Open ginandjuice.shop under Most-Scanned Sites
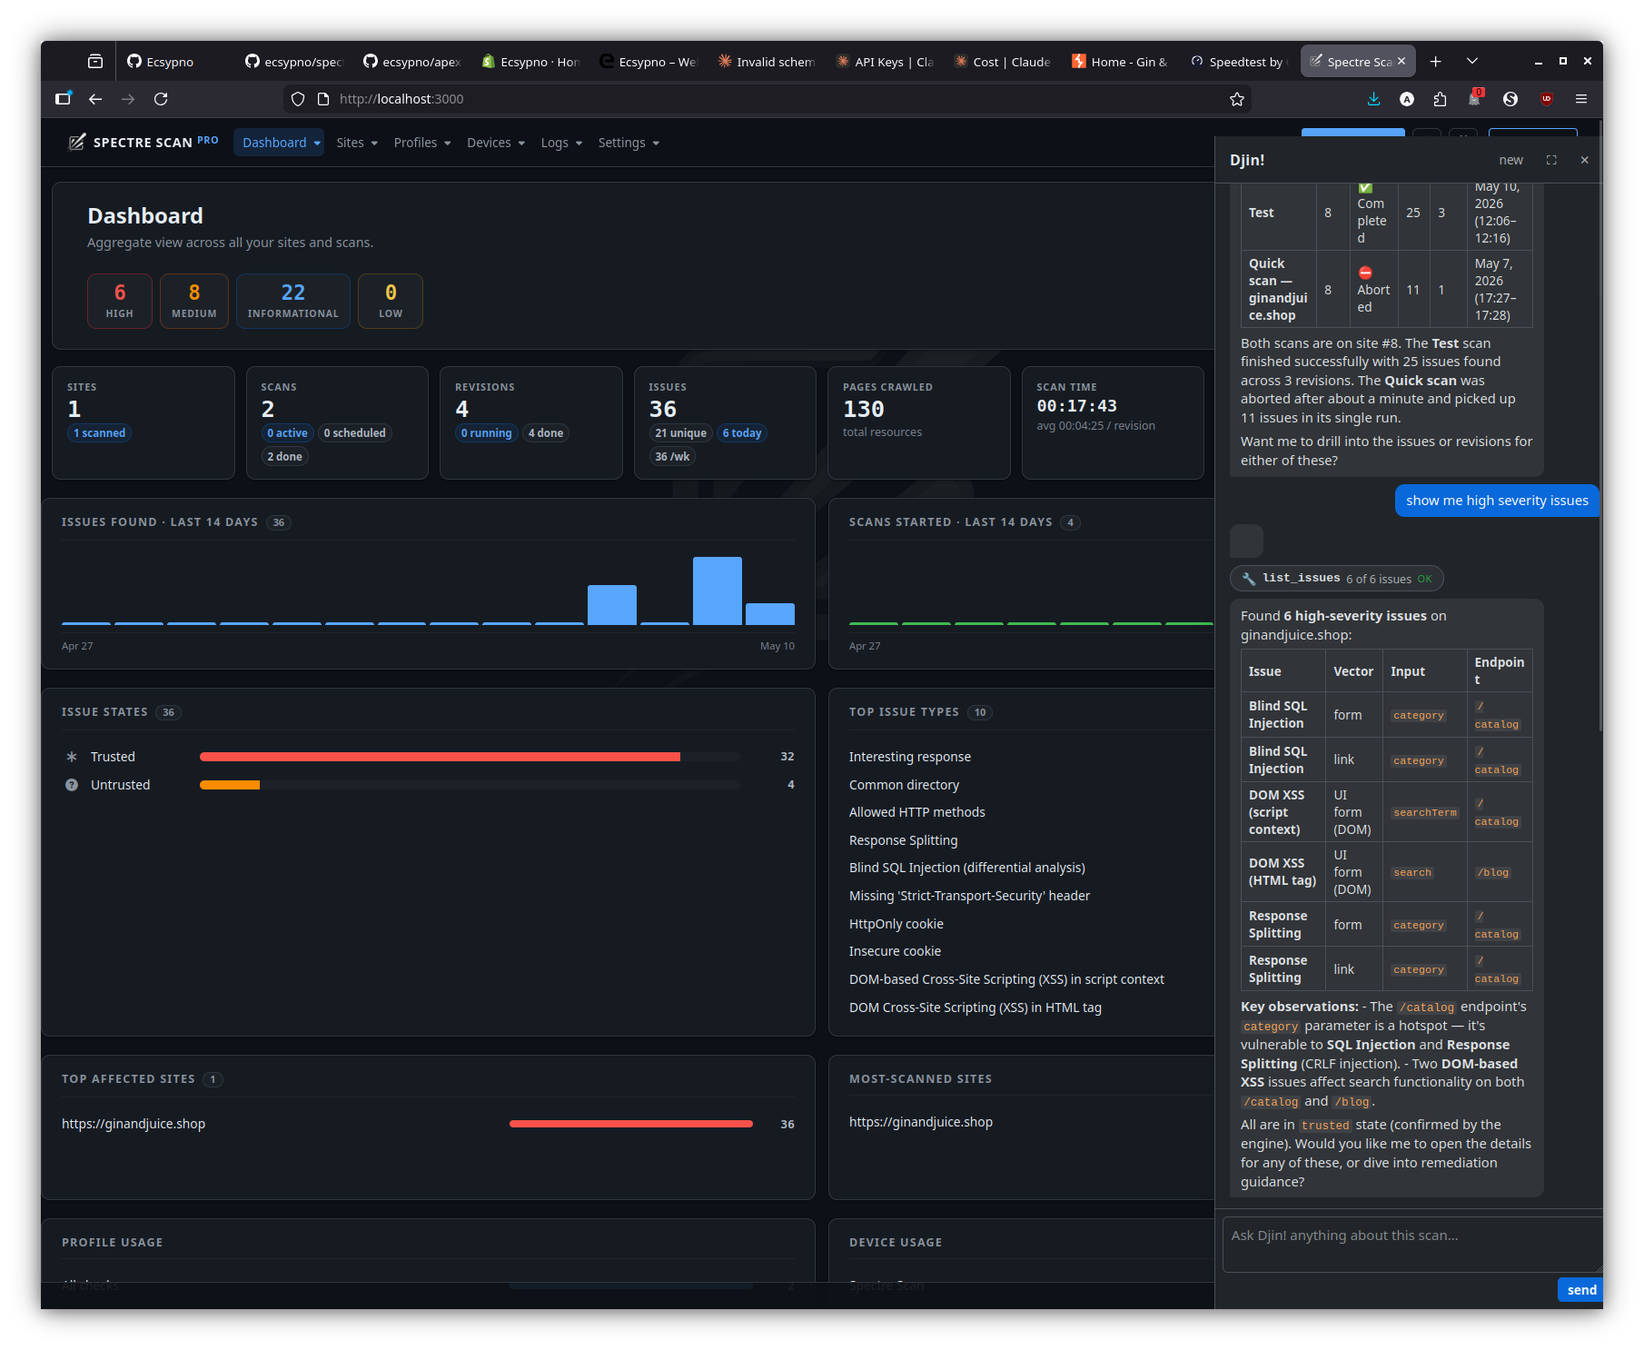This screenshot has height=1350, width=1644. pyautogui.click(x=921, y=1122)
